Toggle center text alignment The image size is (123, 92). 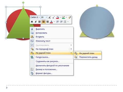[x=44, y=22]
